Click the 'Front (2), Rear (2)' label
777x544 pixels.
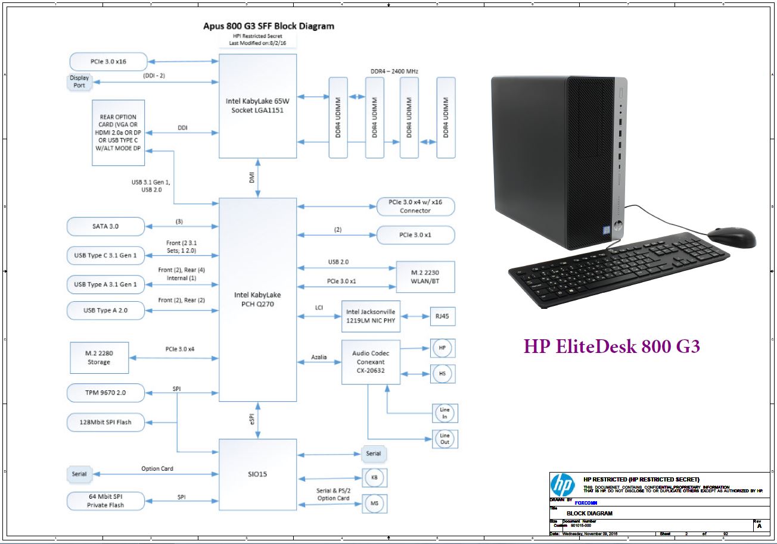coord(182,300)
